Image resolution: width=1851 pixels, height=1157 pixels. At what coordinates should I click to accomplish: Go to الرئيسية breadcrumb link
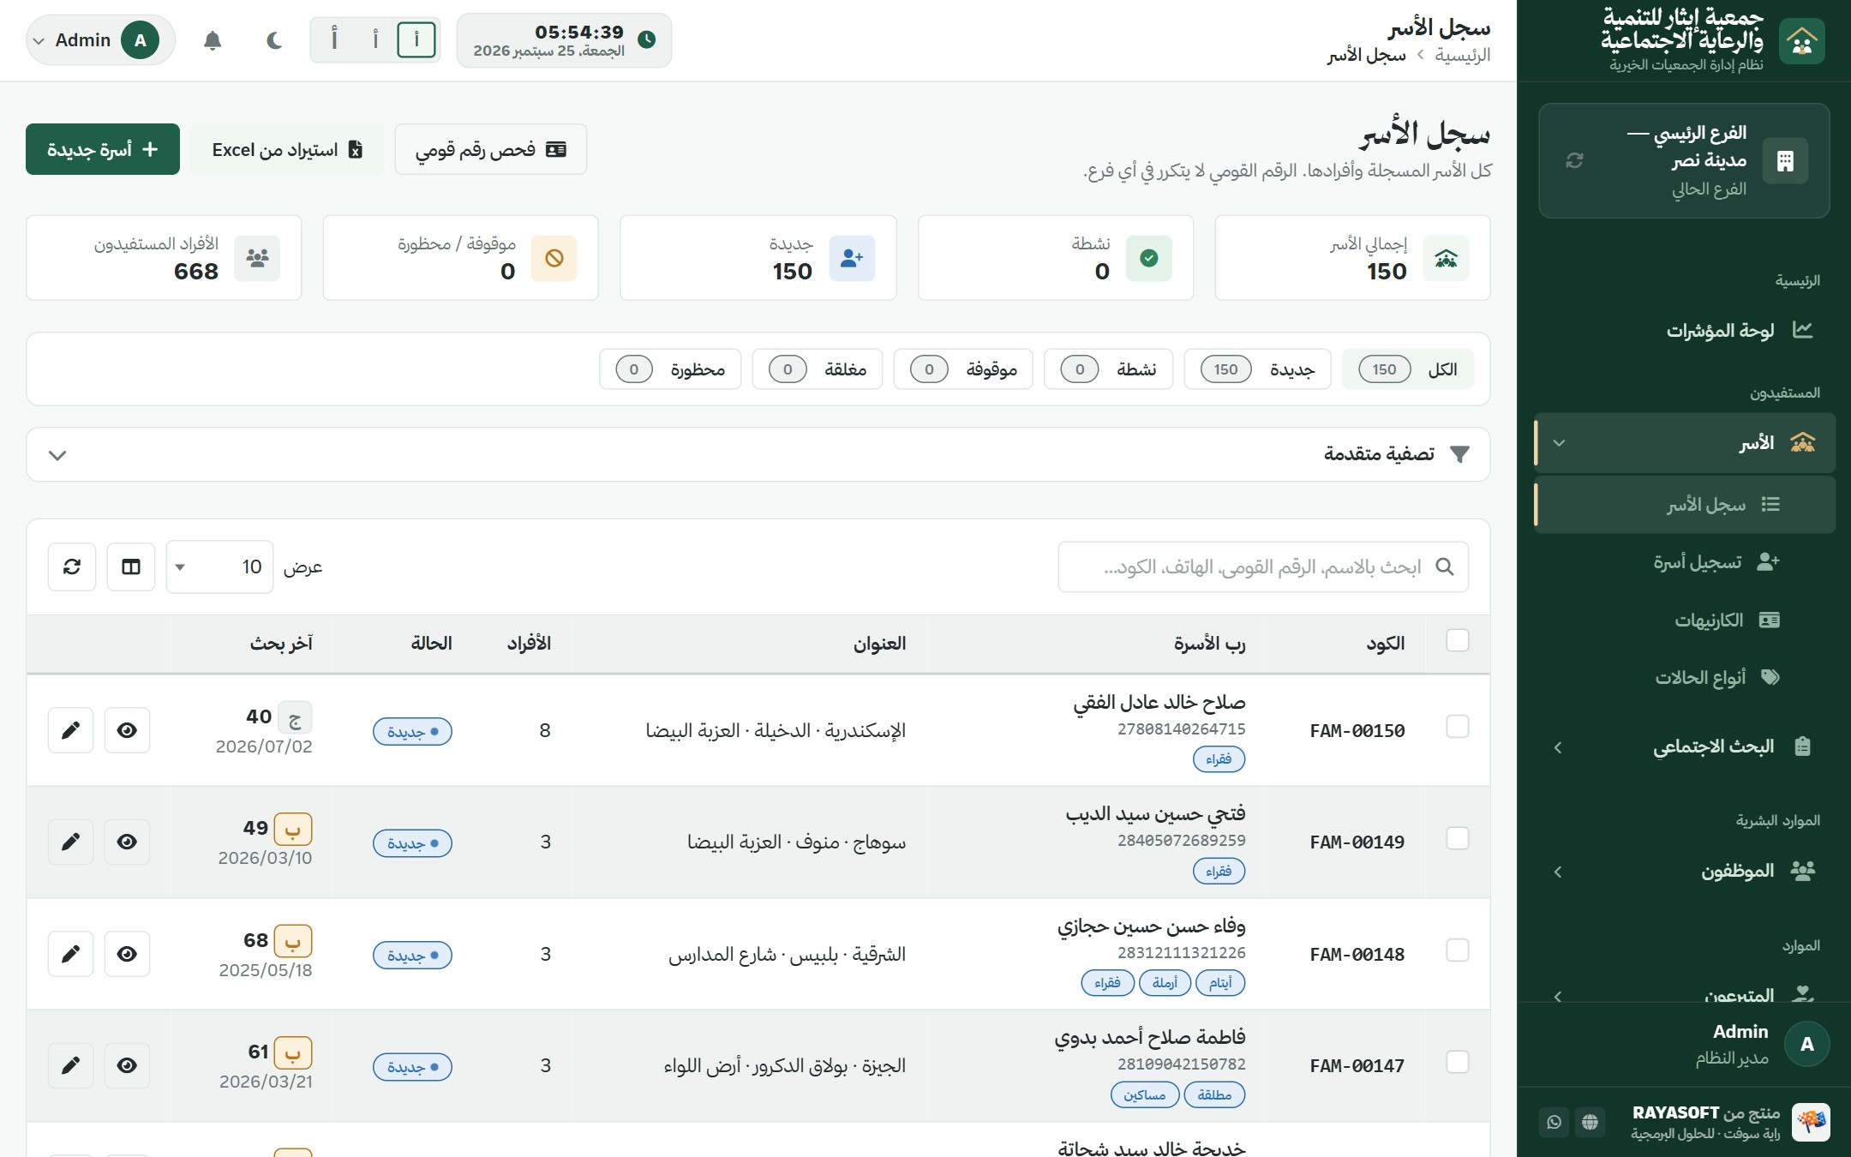tap(1463, 55)
